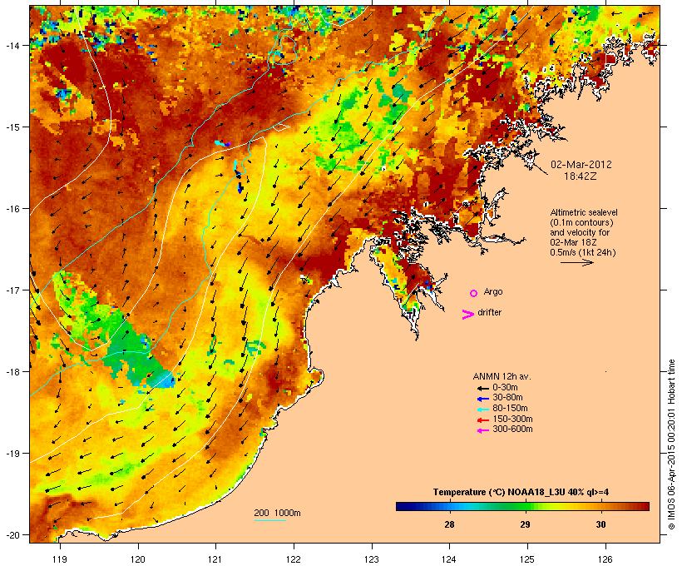682x566 pixels.
Task: Click the '0-30m' depth label
Action: click(505, 387)
